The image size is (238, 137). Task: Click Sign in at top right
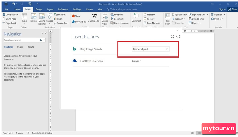tap(222, 9)
